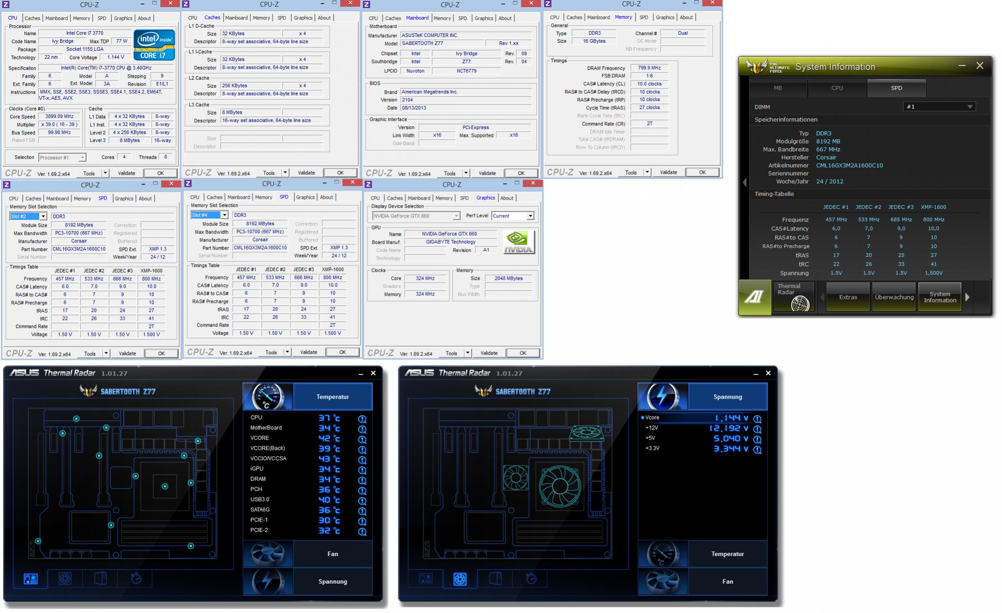Viewport: 1002px width, 613px height.
Task: Click the large CPU fan graphic on Sabertooth diagram
Action: coord(560,487)
